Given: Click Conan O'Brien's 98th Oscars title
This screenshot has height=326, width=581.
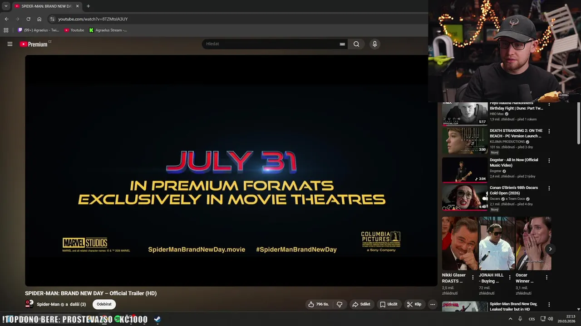Looking at the screenshot, I should [x=514, y=190].
